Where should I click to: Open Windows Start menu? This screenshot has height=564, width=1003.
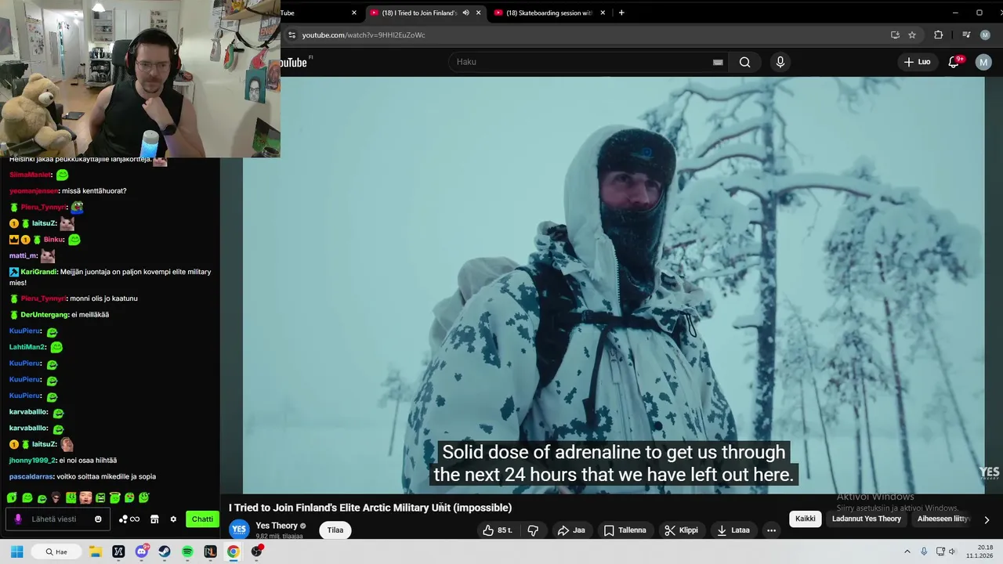coord(16,551)
